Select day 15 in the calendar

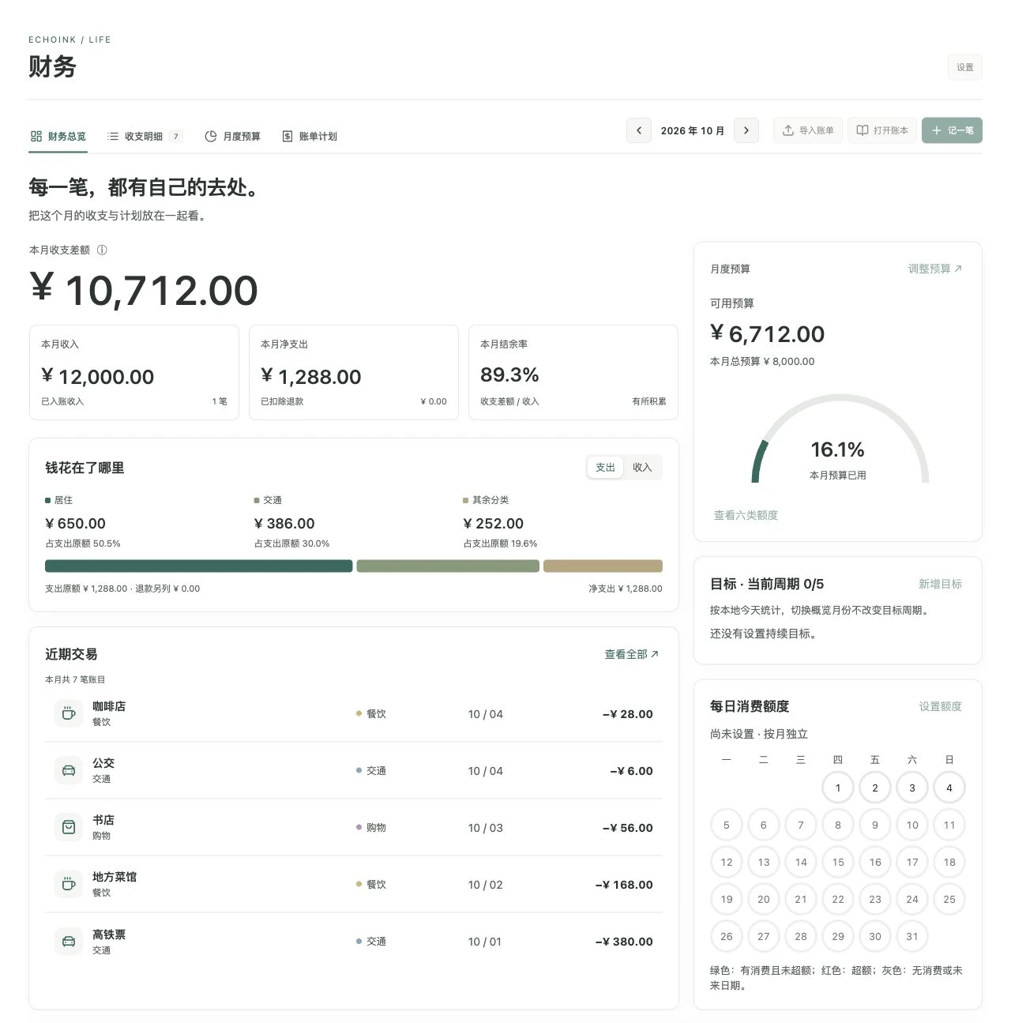[838, 862]
